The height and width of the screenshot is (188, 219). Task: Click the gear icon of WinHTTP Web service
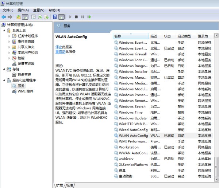pyautogui.click(x=116, y=124)
